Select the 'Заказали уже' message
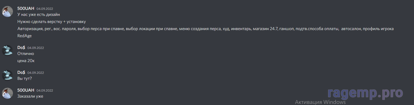 (30, 96)
